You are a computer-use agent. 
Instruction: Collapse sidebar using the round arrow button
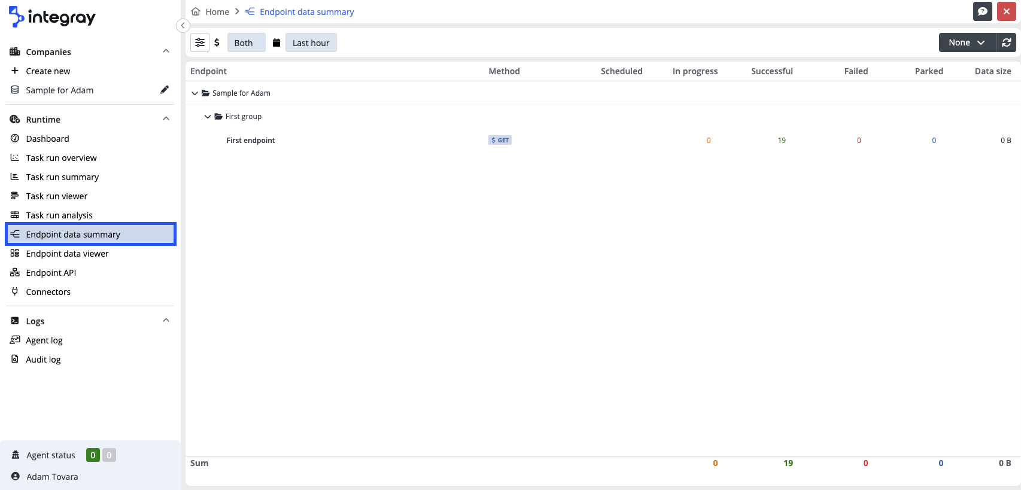183,25
